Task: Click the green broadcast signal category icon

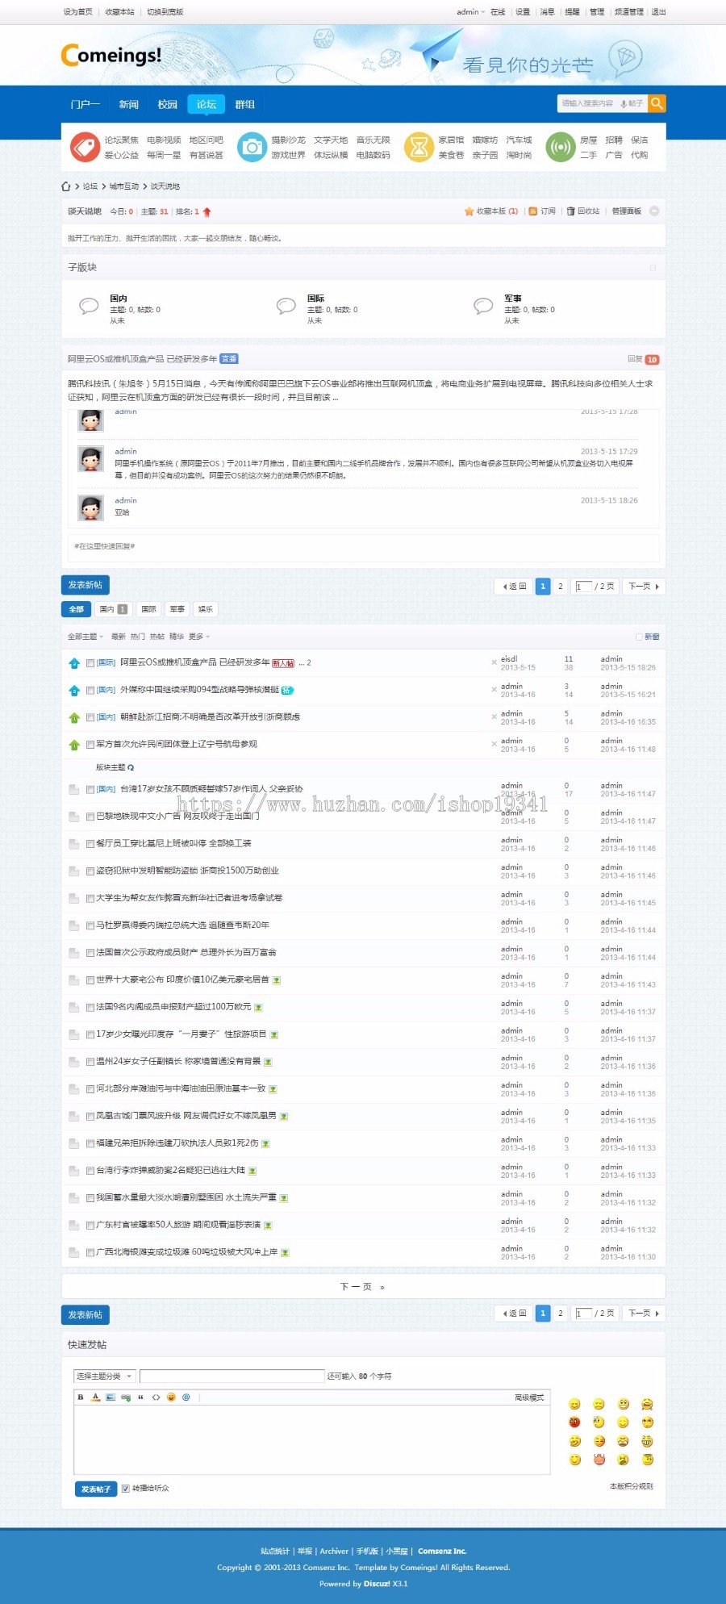Action: point(560,147)
